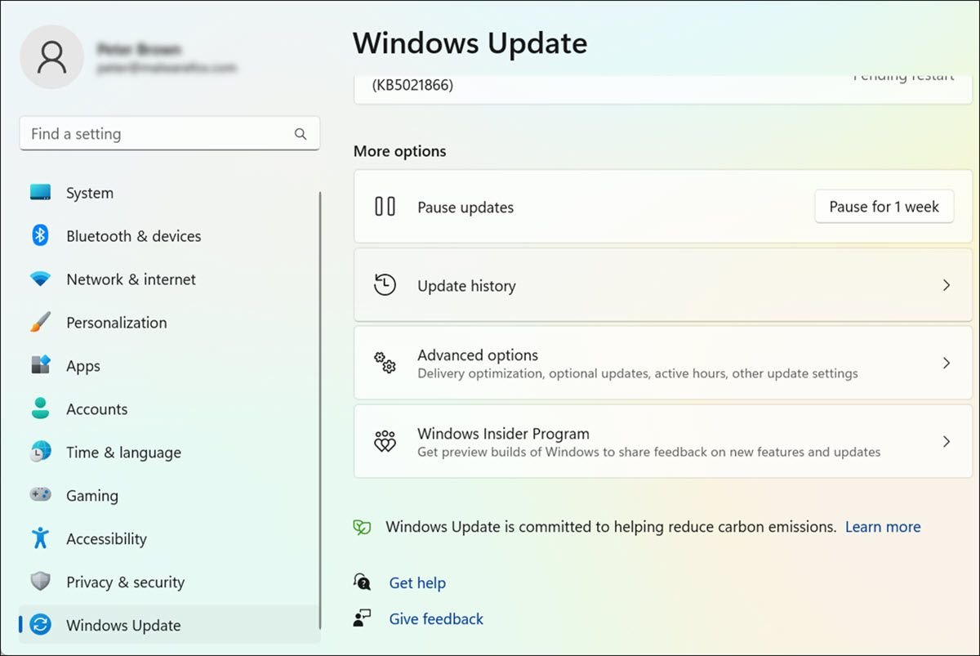Click the Get help headset icon
This screenshot has width=980, height=656.
coord(362,582)
